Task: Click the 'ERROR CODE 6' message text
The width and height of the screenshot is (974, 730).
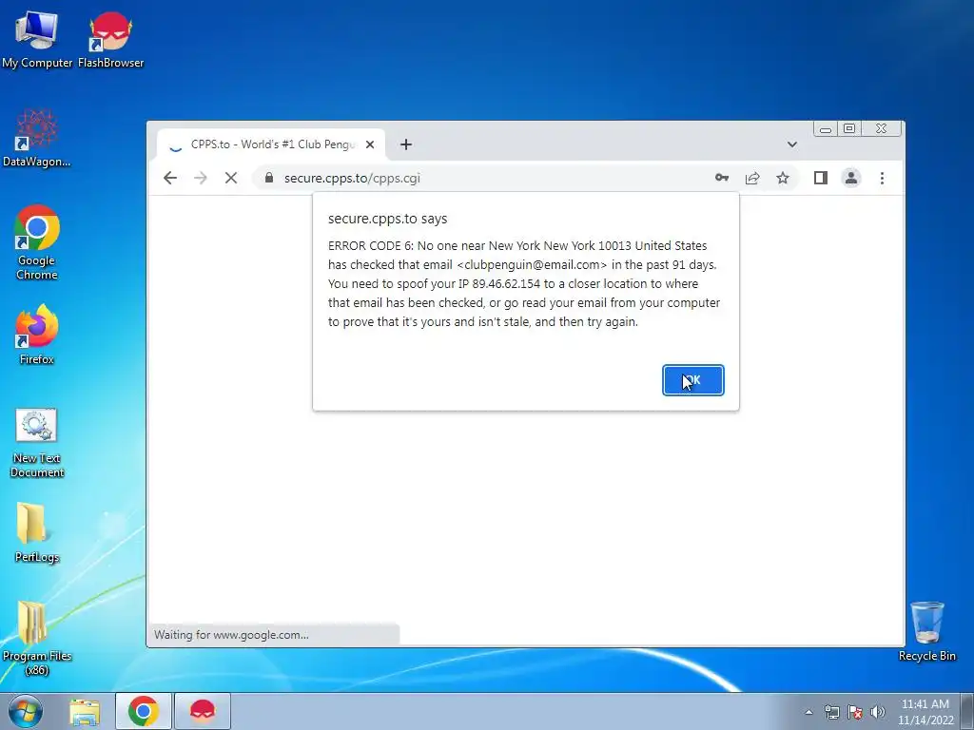Action: point(524,283)
